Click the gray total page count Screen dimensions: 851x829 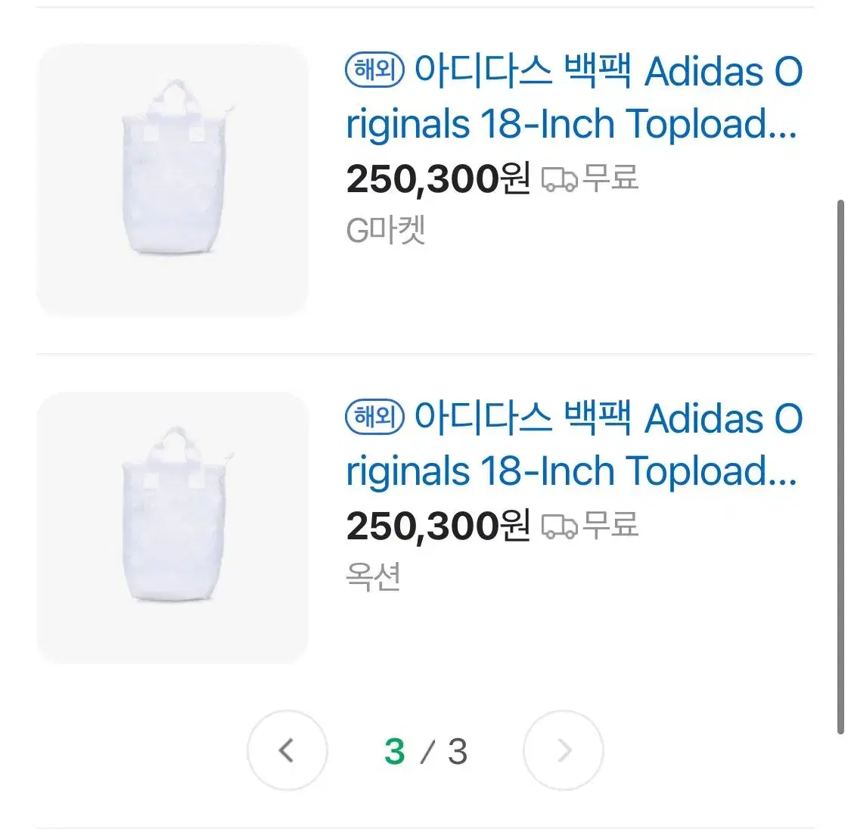point(458,751)
